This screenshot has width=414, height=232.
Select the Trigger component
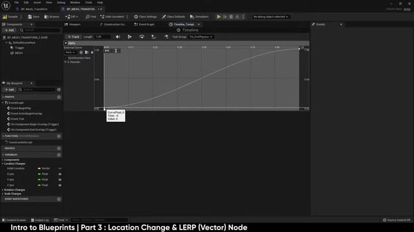(x=19, y=48)
